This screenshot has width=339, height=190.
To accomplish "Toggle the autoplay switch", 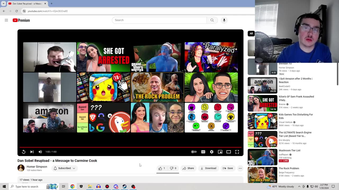I will pyautogui.click(x=194, y=152).
